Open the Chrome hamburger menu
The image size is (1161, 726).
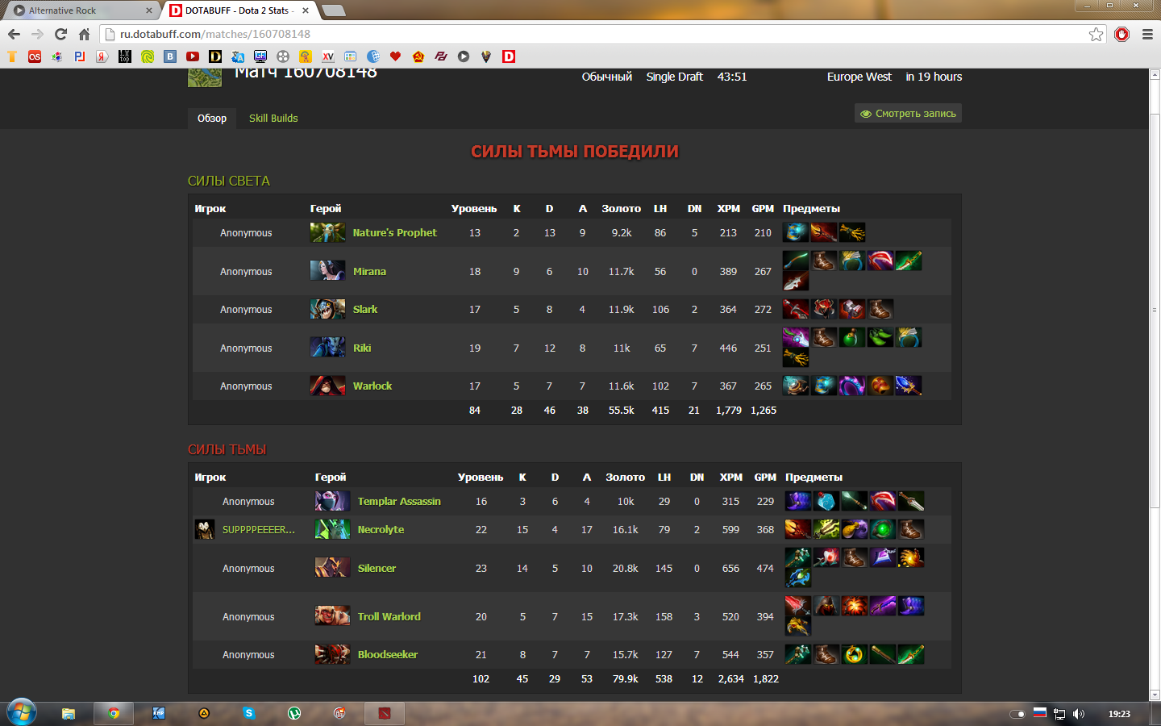point(1147,34)
